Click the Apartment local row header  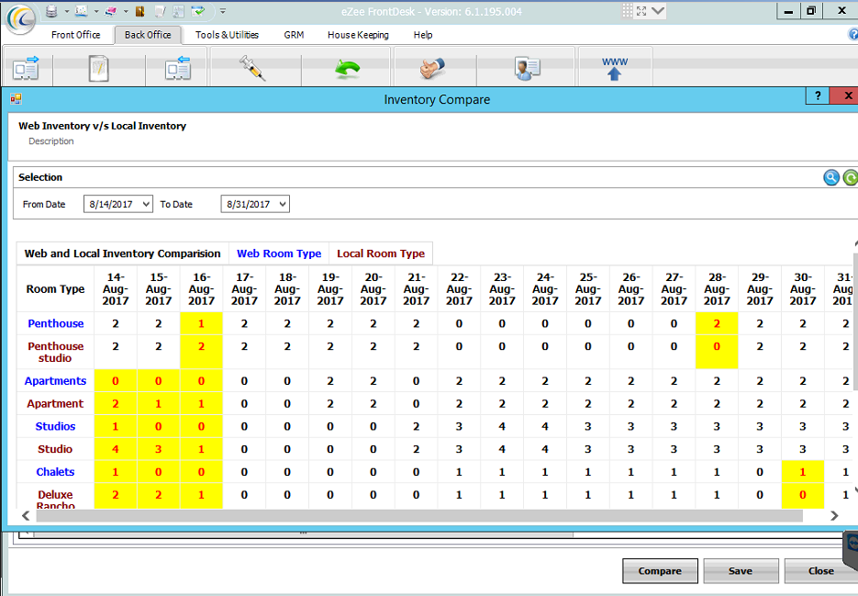56,404
